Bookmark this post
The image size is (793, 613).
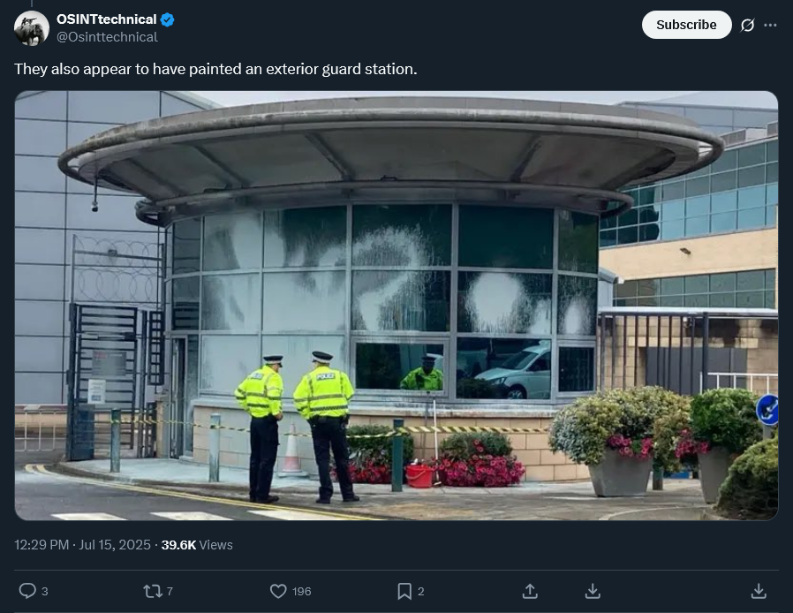click(x=404, y=591)
